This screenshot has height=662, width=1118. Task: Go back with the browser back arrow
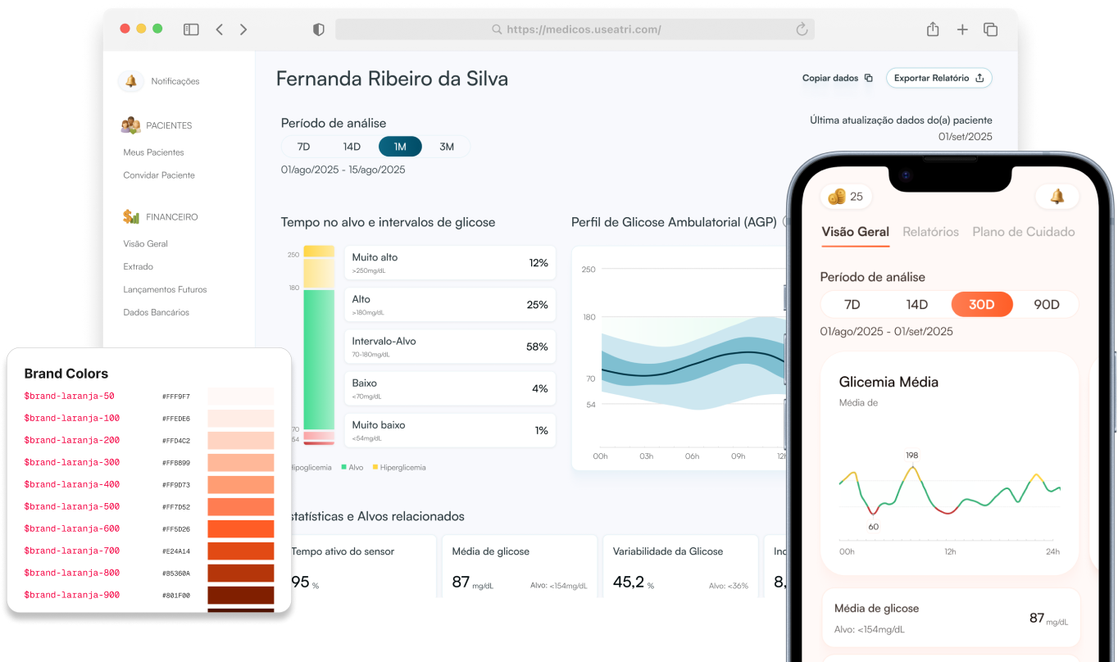click(x=220, y=29)
